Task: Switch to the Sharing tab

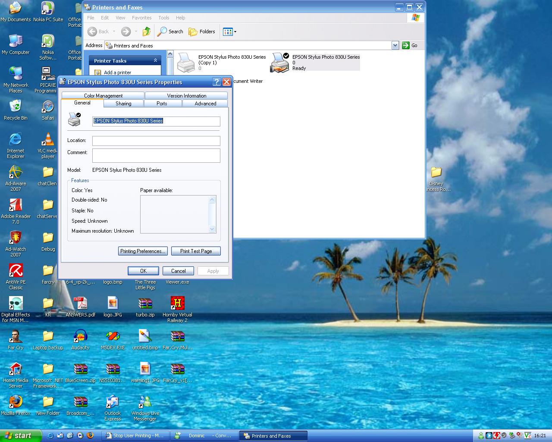Action: click(123, 103)
